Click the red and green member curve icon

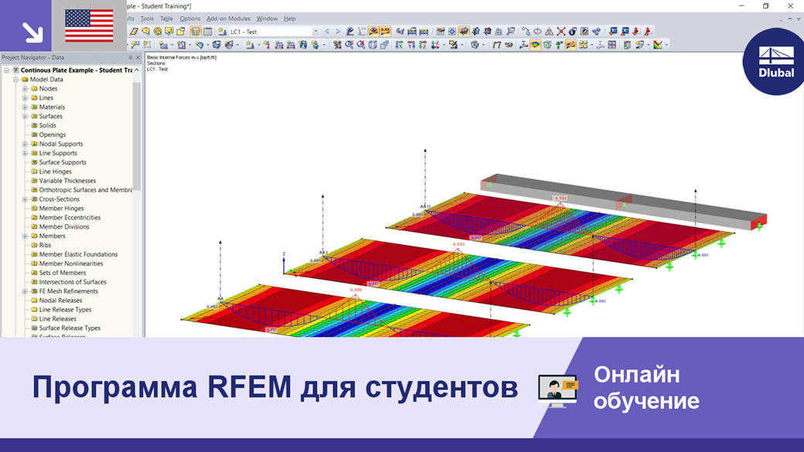497,45
